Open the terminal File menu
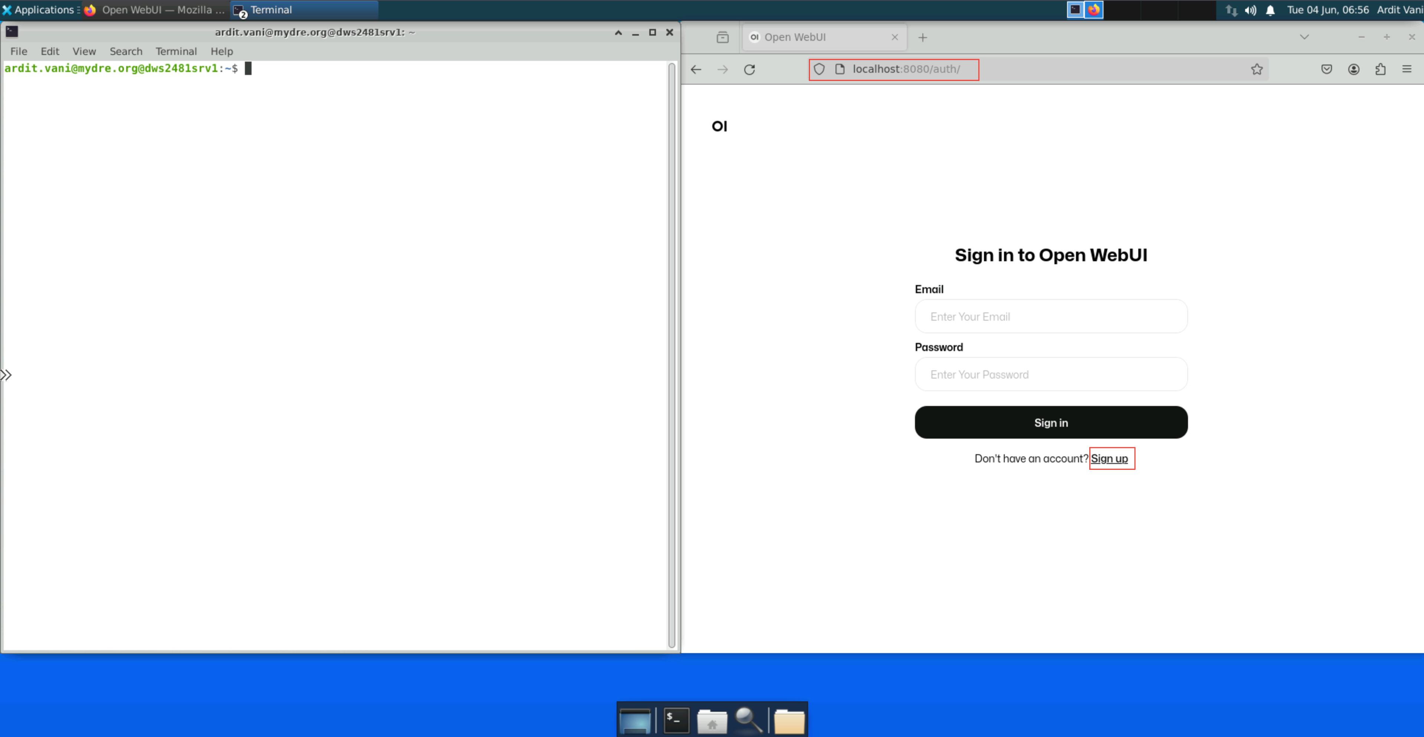The width and height of the screenshot is (1424, 737). click(19, 52)
